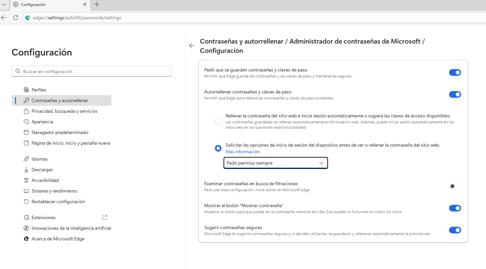The height and width of the screenshot is (269, 486).
Task: Click the Descargas download arrow icon
Action: (26, 170)
